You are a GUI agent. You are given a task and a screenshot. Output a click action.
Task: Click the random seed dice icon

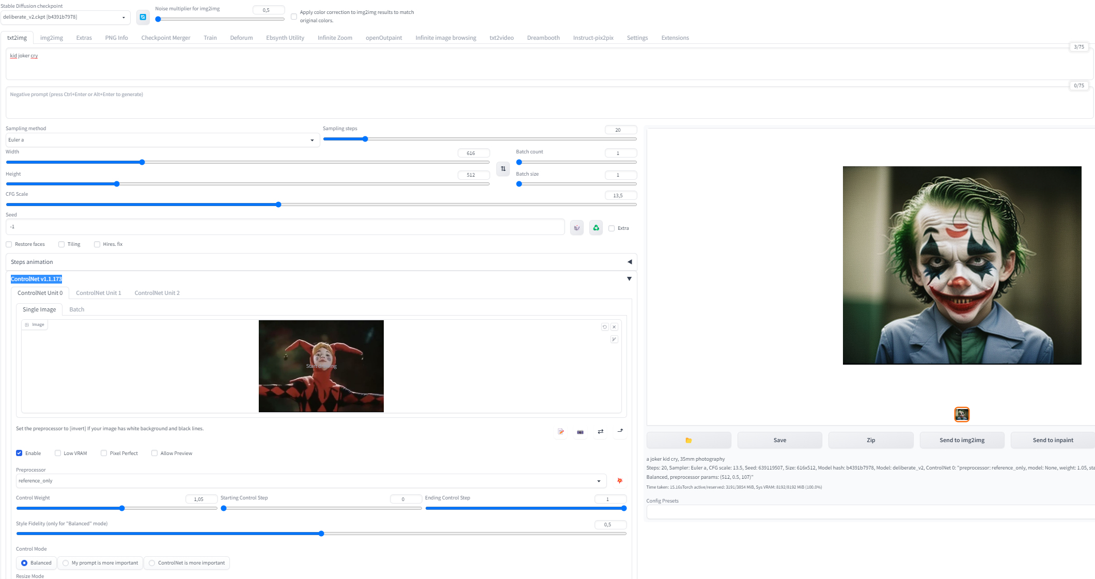click(x=576, y=227)
